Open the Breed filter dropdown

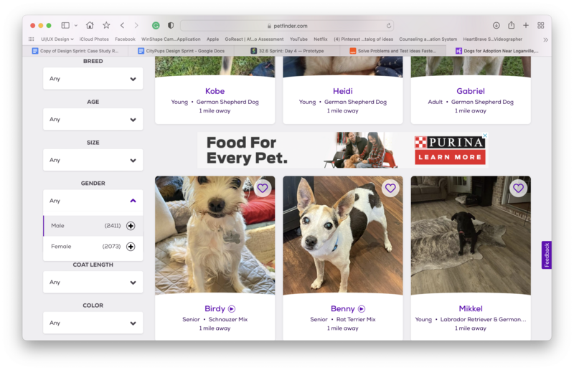tap(93, 78)
